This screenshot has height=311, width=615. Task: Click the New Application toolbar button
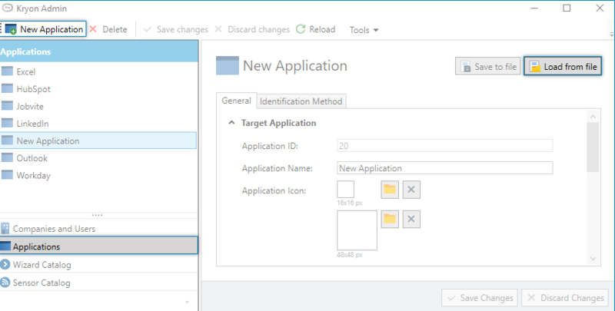44,29
